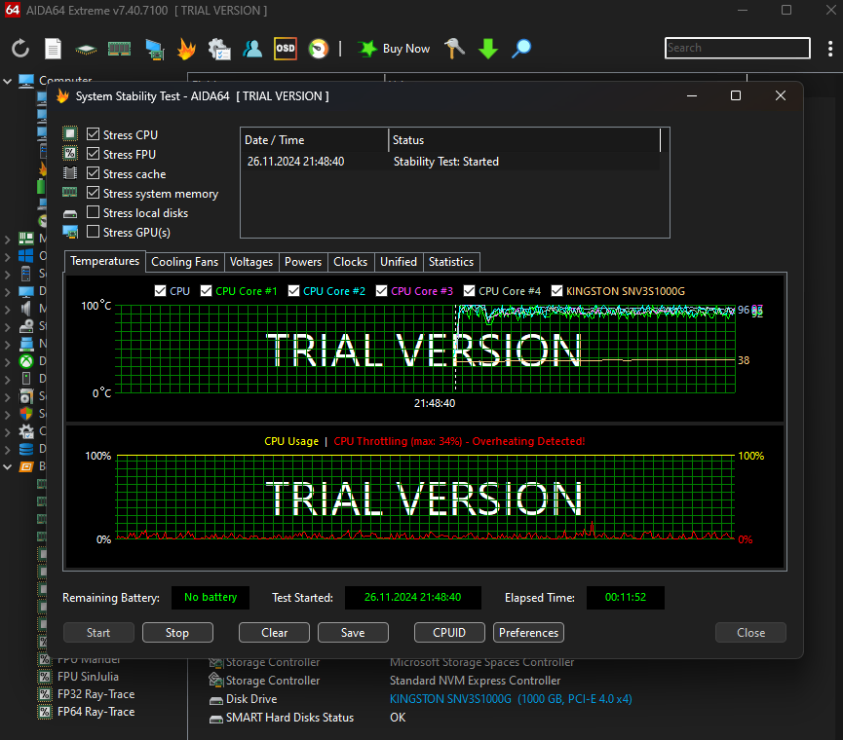Select the blue Database tree icon
843x740 pixels.
25,449
